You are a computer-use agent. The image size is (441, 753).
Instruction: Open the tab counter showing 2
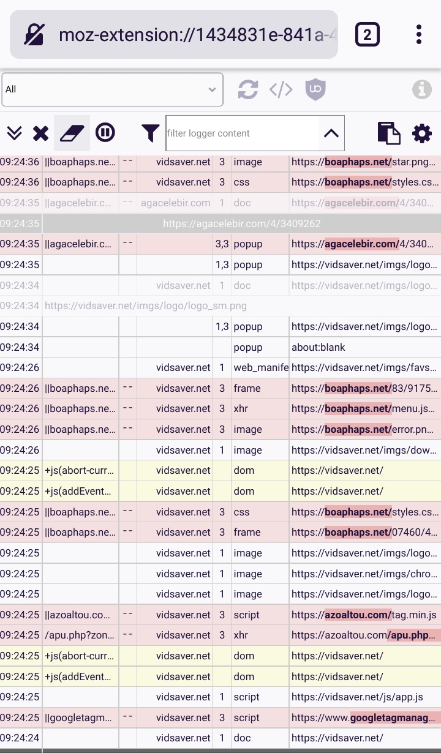click(367, 34)
